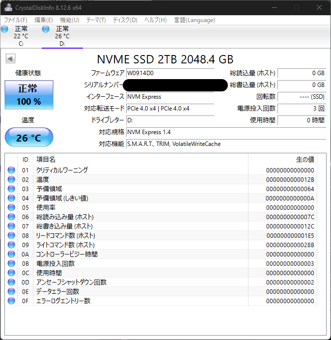Click the 総読込量 (ホスト) value 0 GB
Image resolution: width=331 pixels, height=340 pixels.
coord(302,73)
